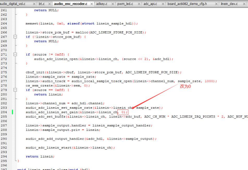248x170 pixels.
Task: Close the bt.c tab
Action: (50, 4)
